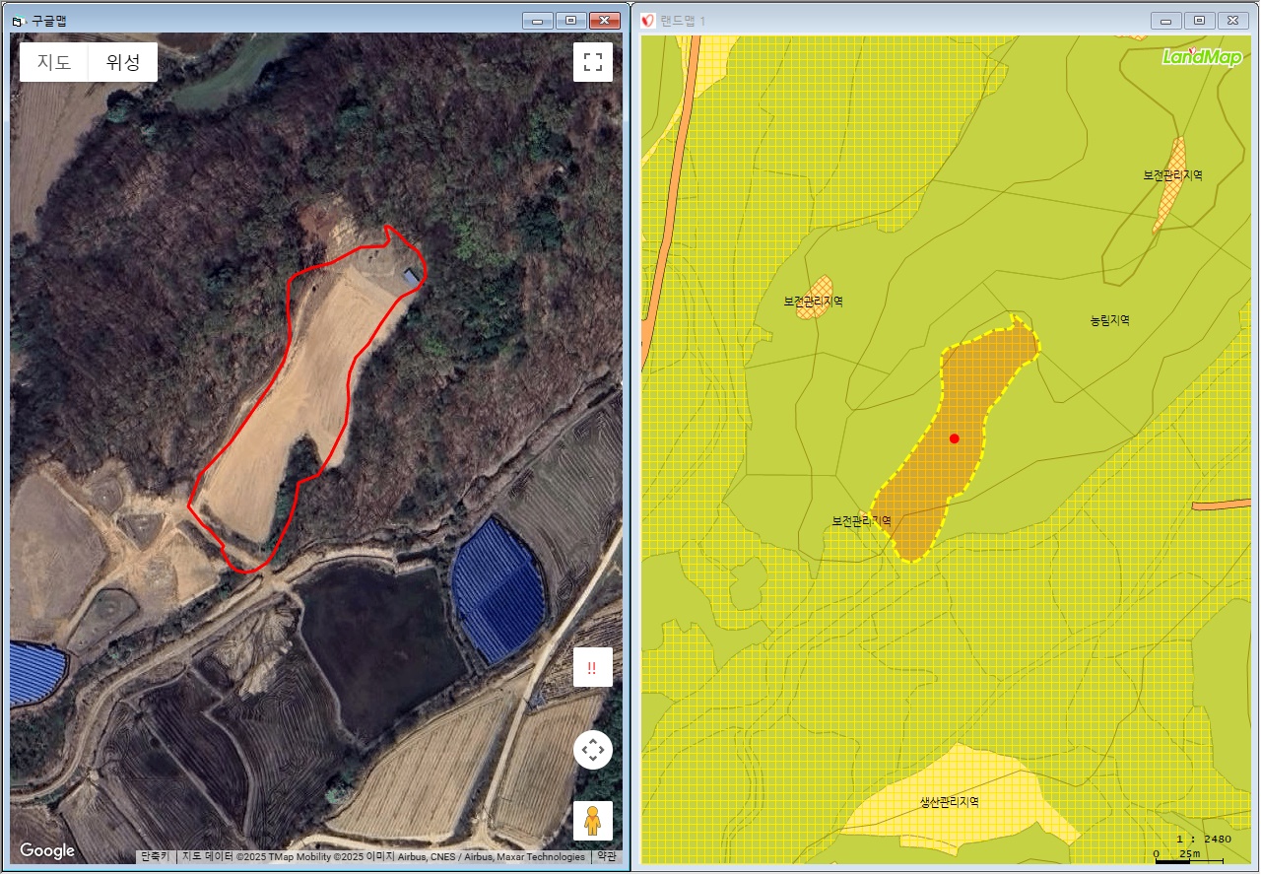Toggle fullscreen on the Google map
This screenshot has height=875, width=1261.
(592, 62)
